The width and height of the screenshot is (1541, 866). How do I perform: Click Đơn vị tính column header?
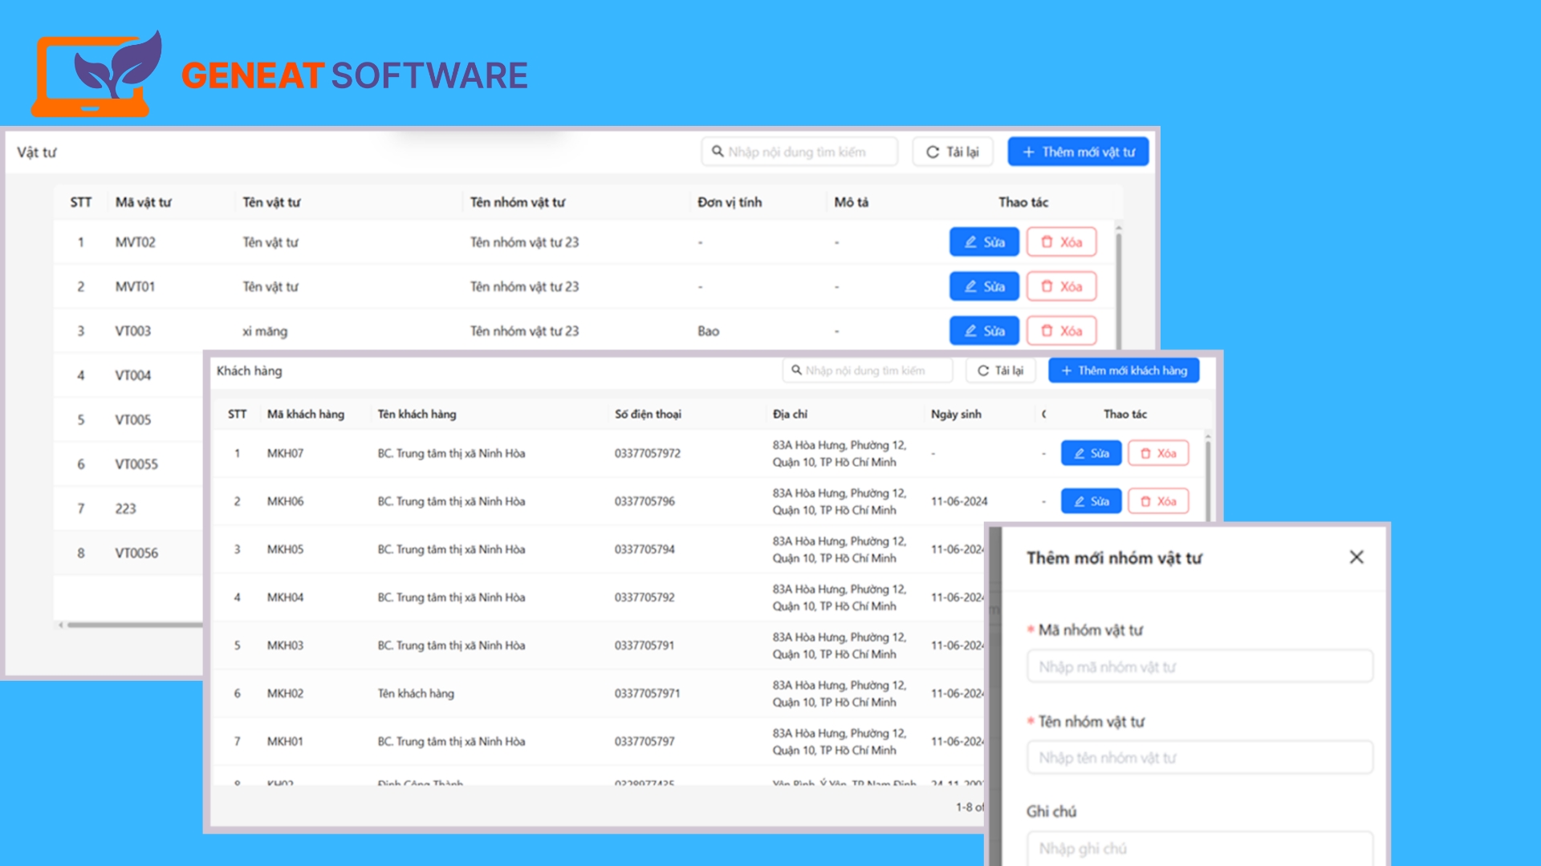pyautogui.click(x=730, y=202)
